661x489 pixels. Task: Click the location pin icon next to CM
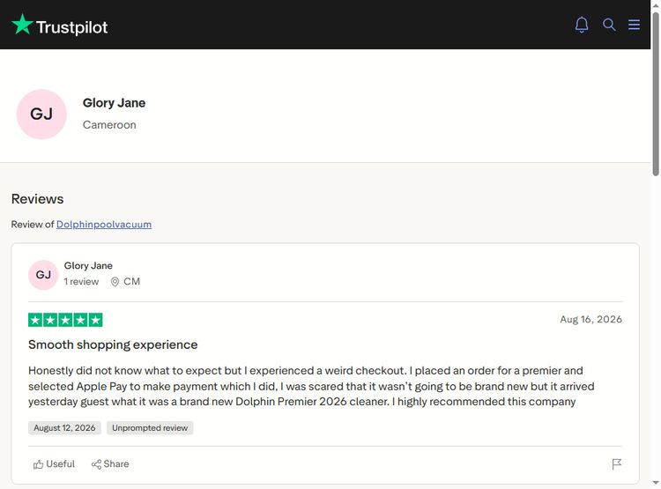coord(115,282)
